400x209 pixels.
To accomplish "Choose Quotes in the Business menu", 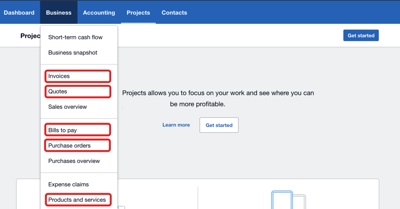I will [79, 92].
